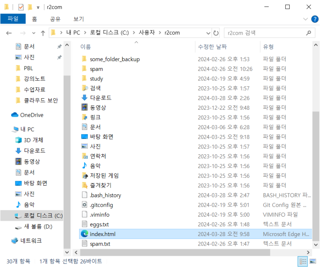Open the 보기 ribbon tab
320x267 pixels.
79,19
